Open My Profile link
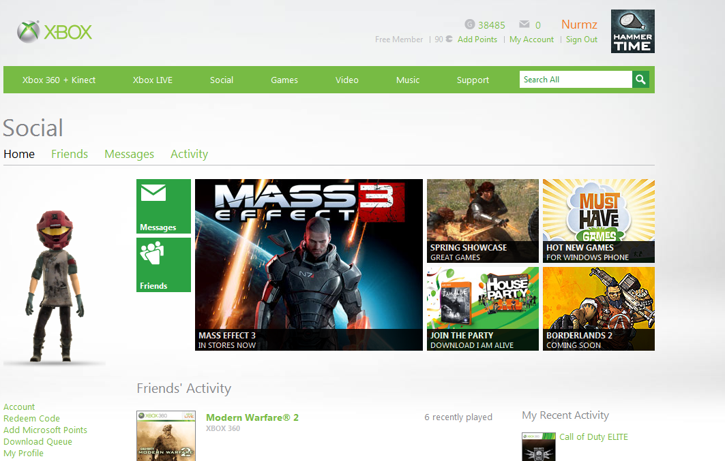The image size is (725, 461). (24, 453)
